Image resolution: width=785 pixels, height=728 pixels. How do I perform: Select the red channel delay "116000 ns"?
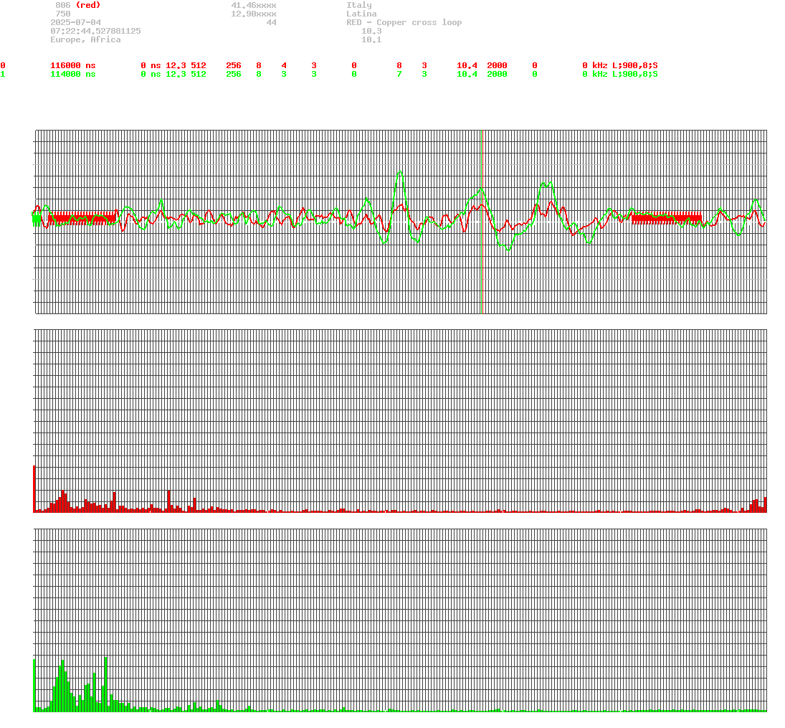(x=73, y=65)
